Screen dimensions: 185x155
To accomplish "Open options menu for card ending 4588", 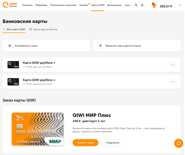I will pos(173,65).
